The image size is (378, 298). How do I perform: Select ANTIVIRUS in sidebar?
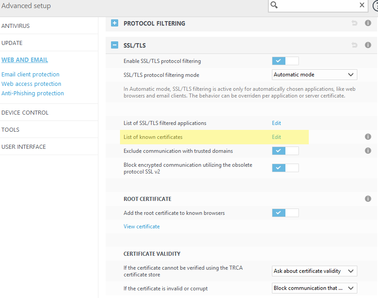[x=15, y=26]
